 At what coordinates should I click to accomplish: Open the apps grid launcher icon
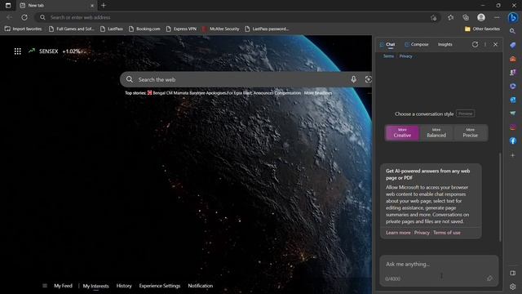[18, 51]
